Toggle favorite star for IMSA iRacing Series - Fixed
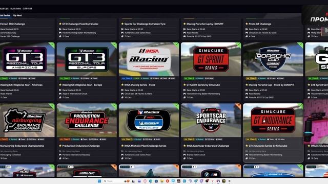The height and width of the screenshot is (184, 328). 122,85
